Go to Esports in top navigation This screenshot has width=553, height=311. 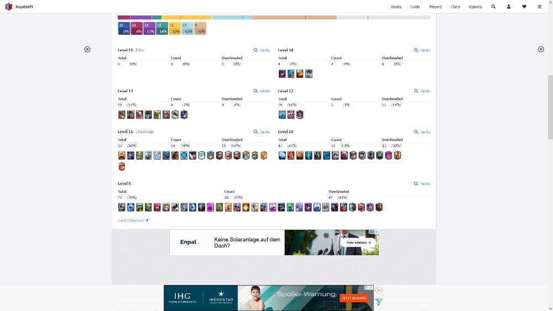tap(476, 7)
